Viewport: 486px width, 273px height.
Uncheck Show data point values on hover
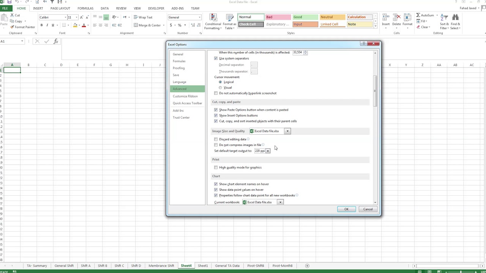click(216, 190)
